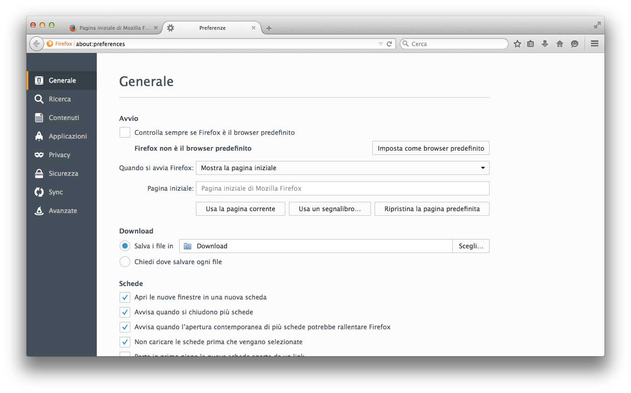The height and width of the screenshot is (393, 631).
Task: Click the bookmark star icon
Action: (517, 44)
